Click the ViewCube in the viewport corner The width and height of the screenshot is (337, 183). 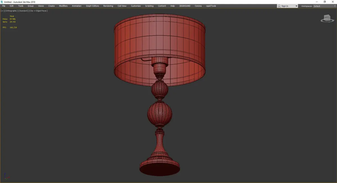click(327, 18)
